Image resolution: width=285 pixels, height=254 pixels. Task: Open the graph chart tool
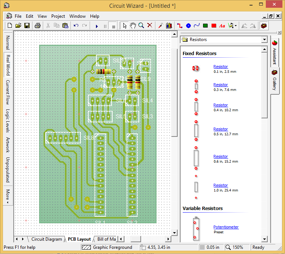(169, 26)
